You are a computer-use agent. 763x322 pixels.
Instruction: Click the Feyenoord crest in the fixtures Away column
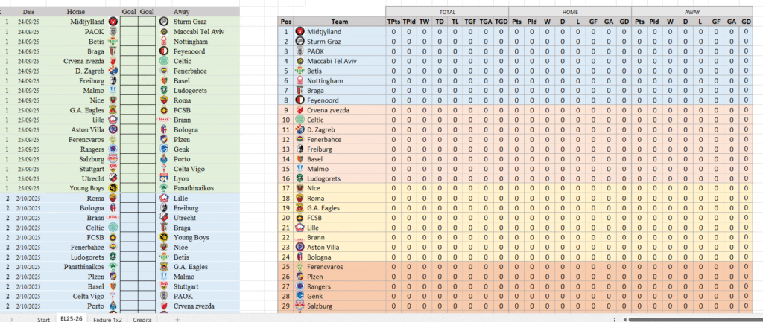tap(163, 51)
